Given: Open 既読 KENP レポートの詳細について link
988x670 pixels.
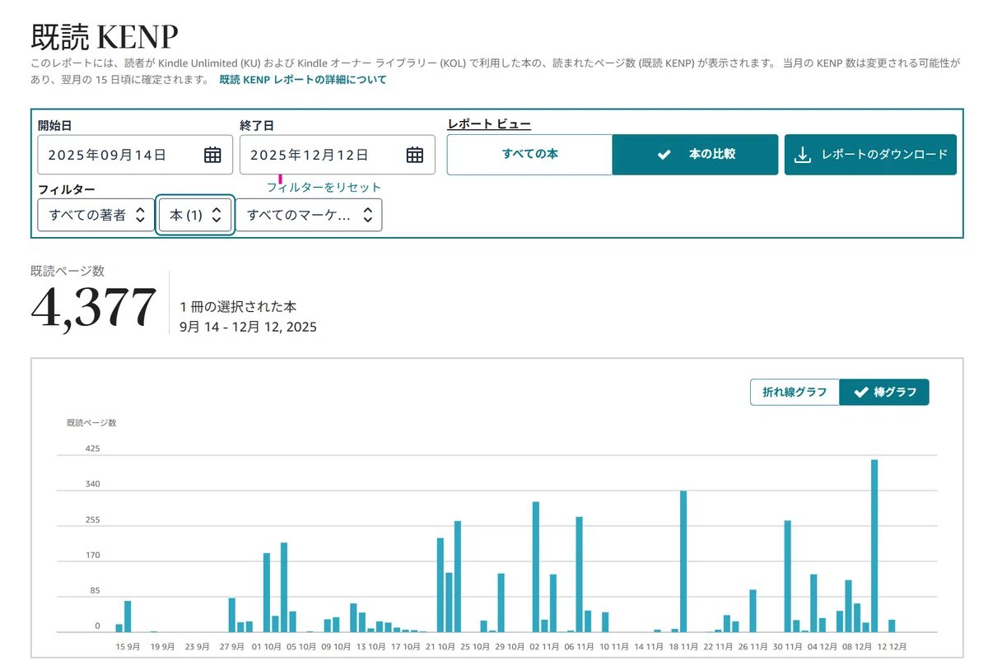Looking at the screenshot, I should pos(303,80).
